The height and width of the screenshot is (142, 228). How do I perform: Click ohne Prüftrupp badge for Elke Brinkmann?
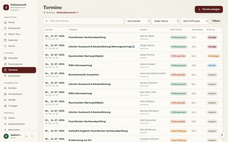[x=179, y=131]
